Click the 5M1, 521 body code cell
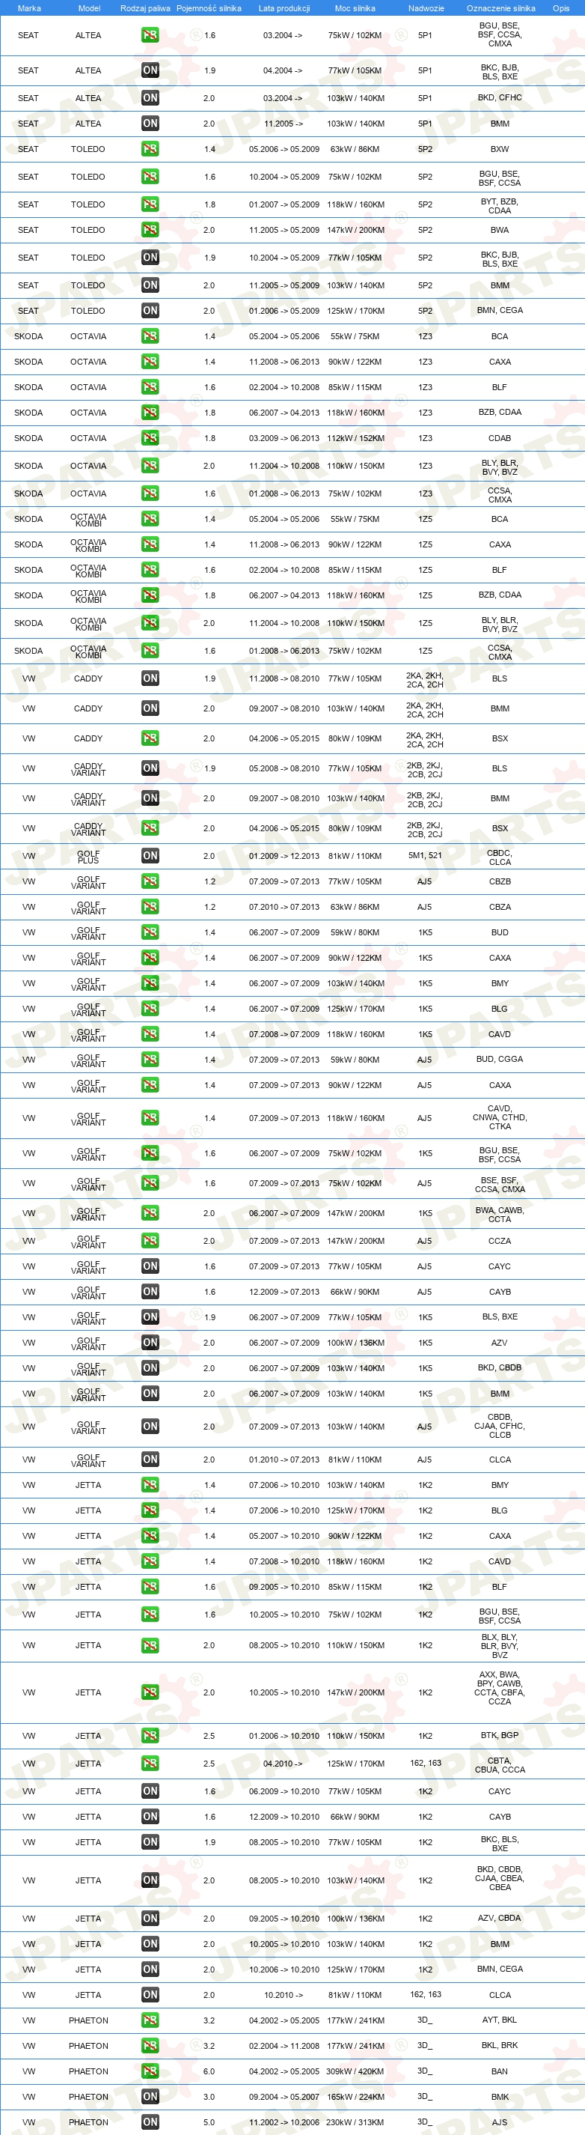The width and height of the screenshot is (585, 2135). pyautogui.click(x=424, y=856)
